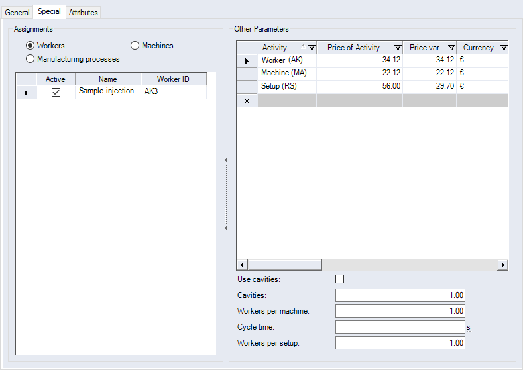Image resolution: width=523 pixels, height=370 pixels.
Task: Select the Sample injection row indicator arrow
Action: pos(26,93)
